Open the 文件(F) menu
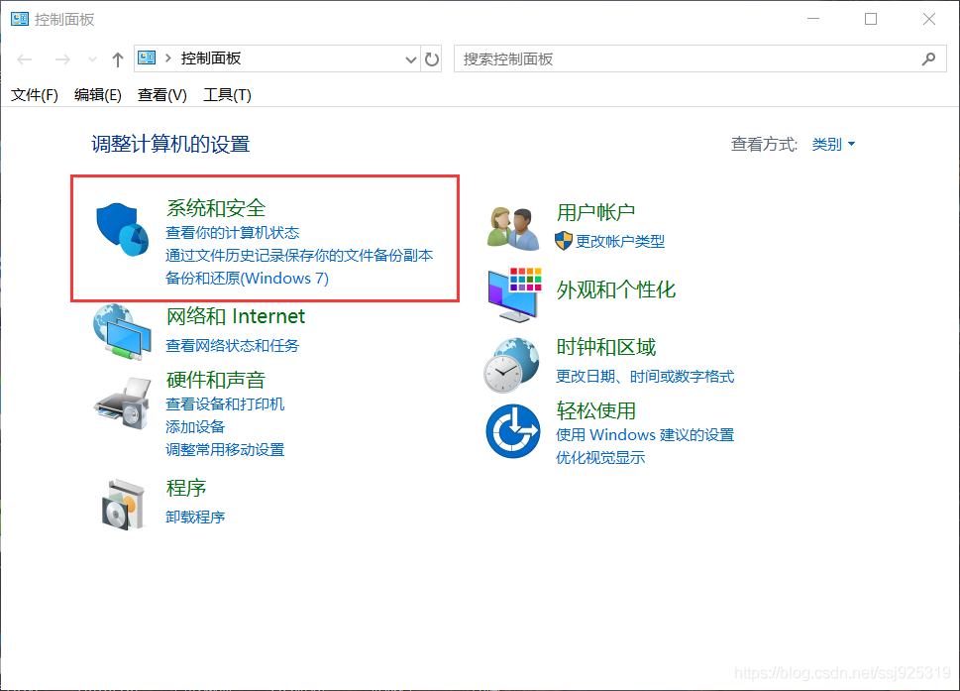The image size is (960, 691). pyautogui.click(x=35, y=95)
